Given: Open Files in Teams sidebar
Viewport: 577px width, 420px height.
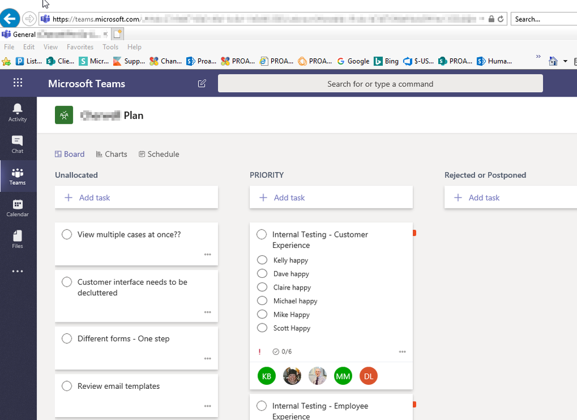Looking at the screenshot, I should [x=18, y=239].
